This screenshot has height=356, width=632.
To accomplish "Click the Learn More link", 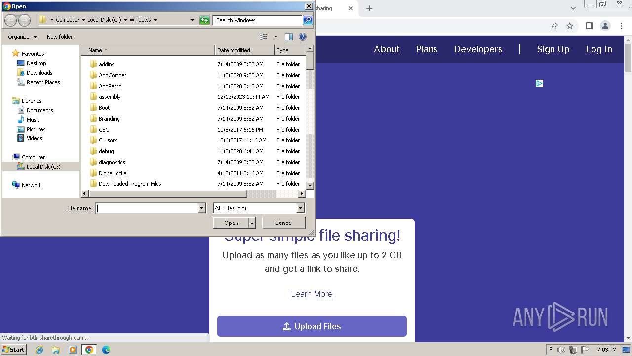I will 312,294.
